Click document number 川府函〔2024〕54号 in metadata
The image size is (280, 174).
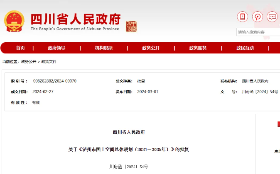coord(260,92)
